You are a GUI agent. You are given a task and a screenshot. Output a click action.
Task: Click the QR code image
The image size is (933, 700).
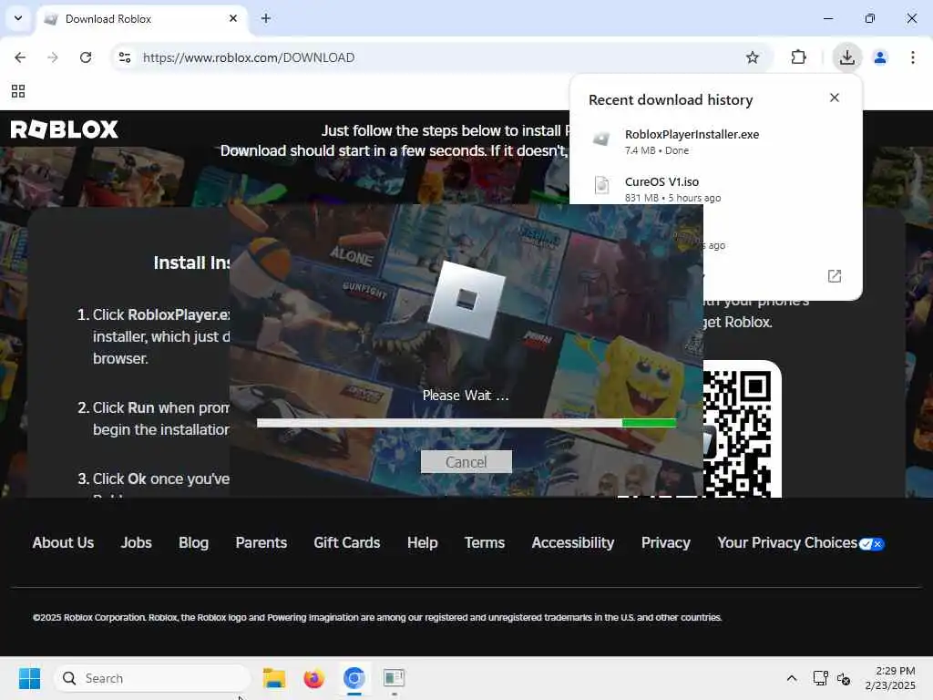742,430
